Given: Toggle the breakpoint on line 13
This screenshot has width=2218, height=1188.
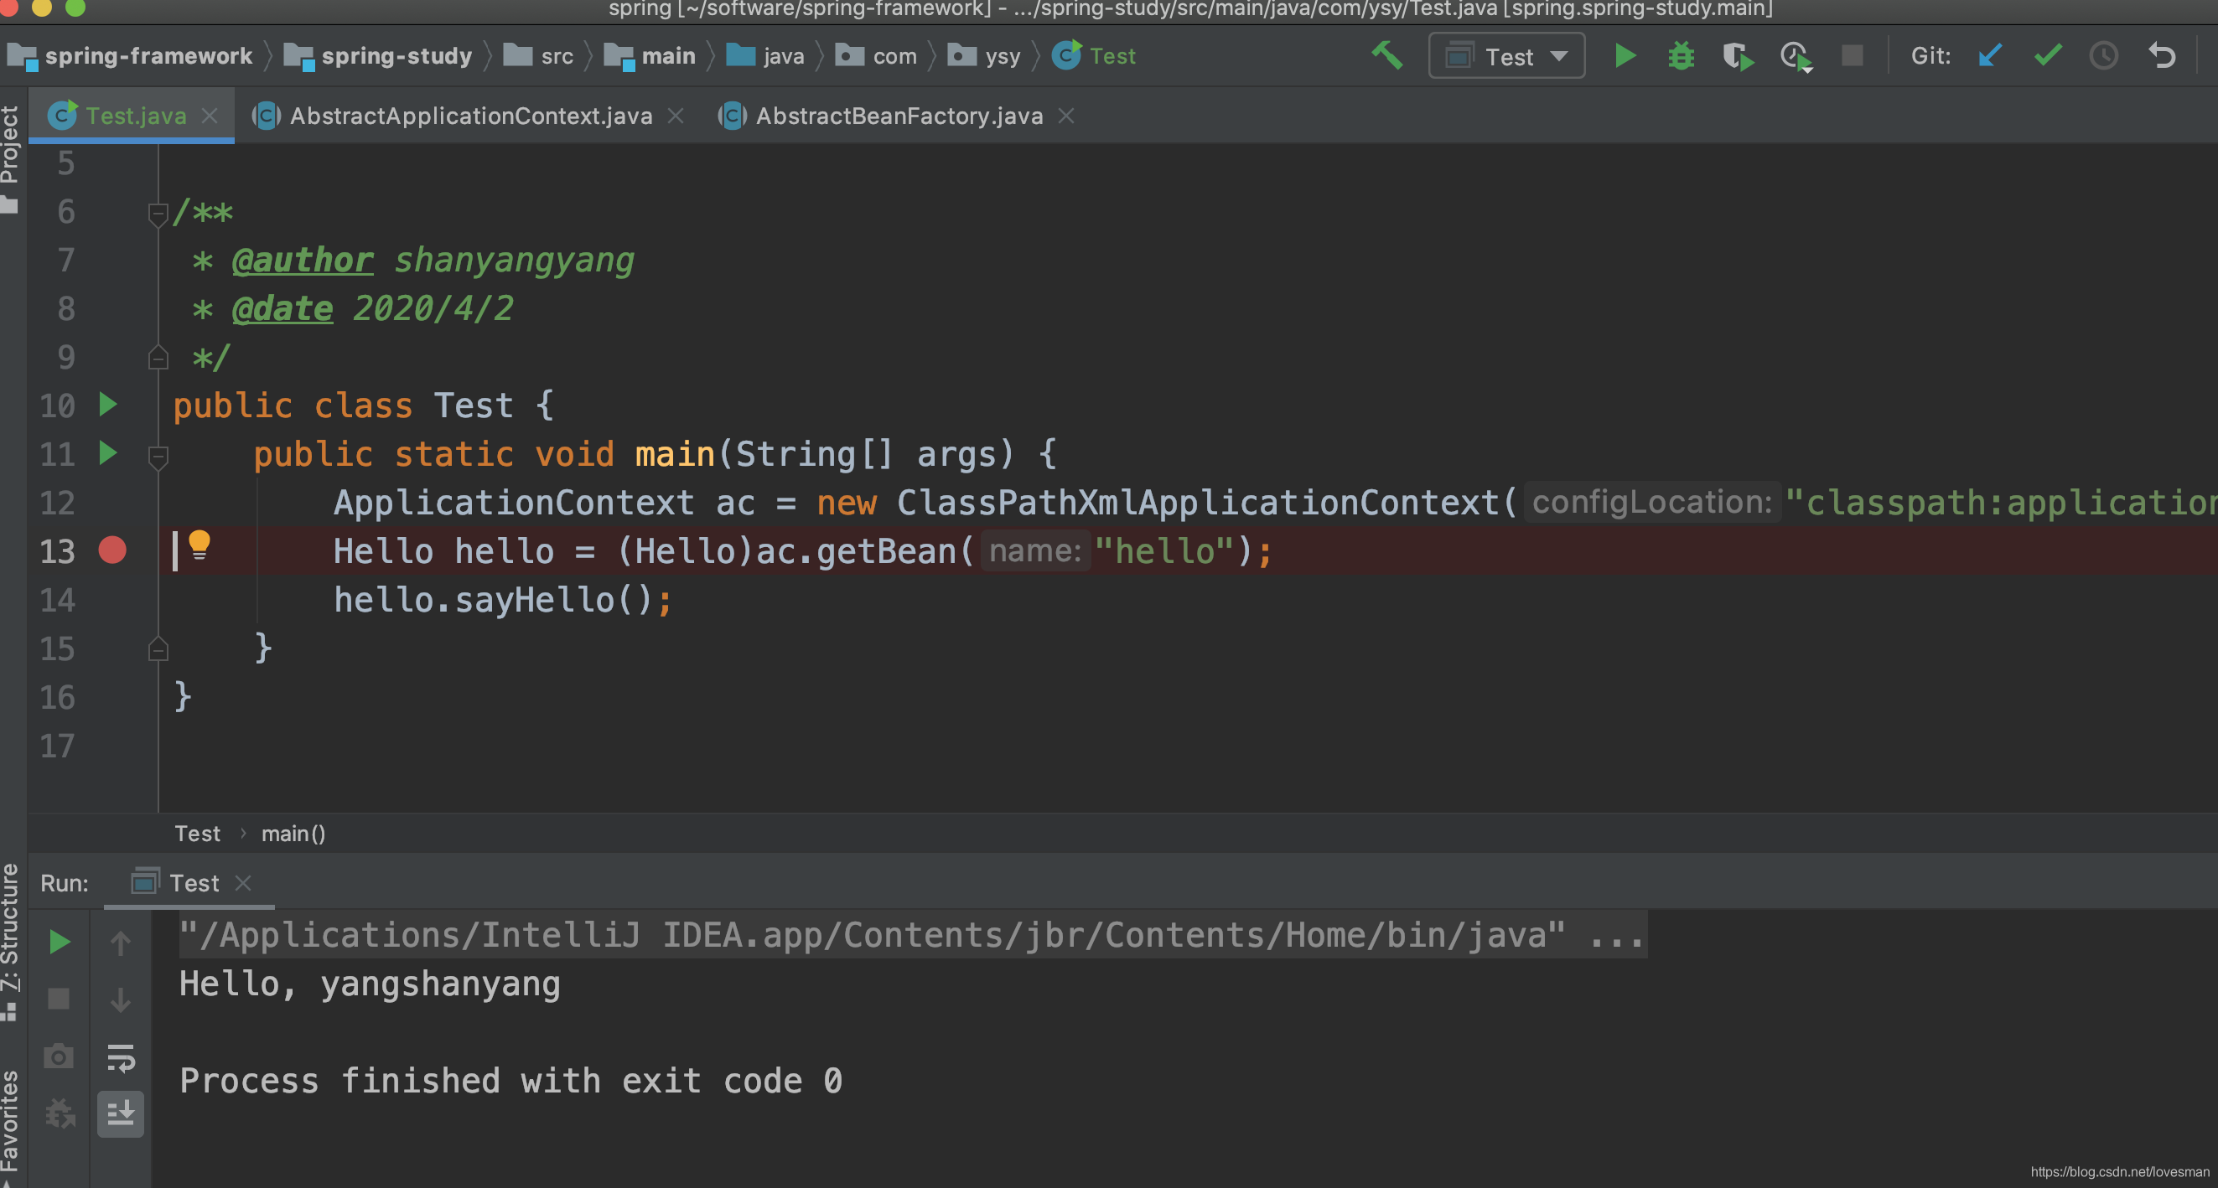Looking at the screenshot, I should [x=112, y=550].
